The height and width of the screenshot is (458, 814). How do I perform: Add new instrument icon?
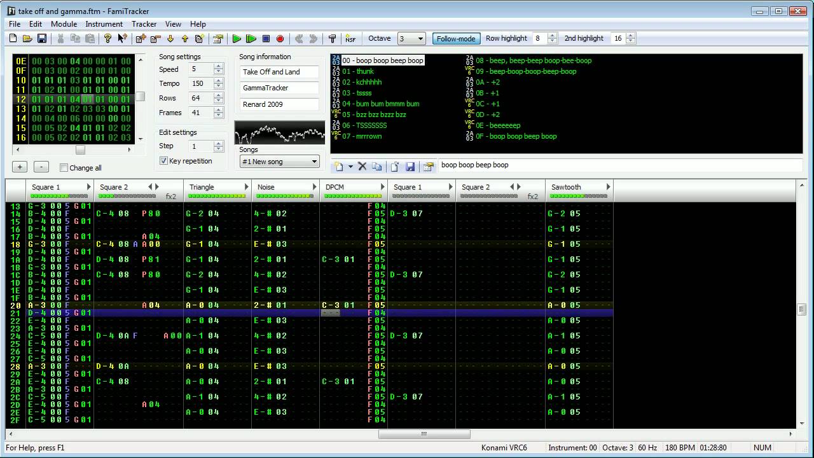[x=339, y=167]
